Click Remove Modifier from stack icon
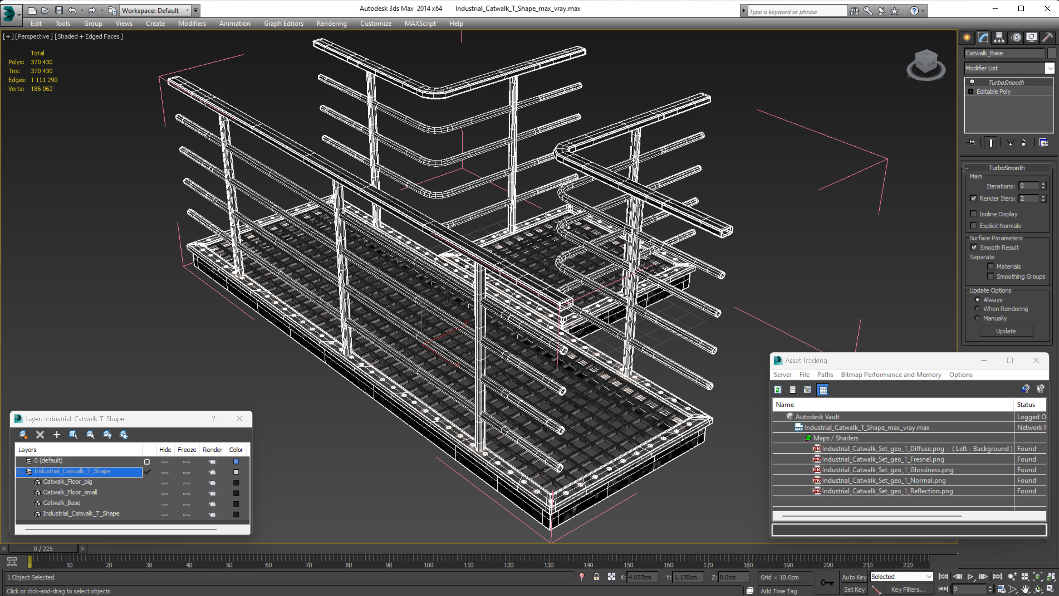 1024,143
